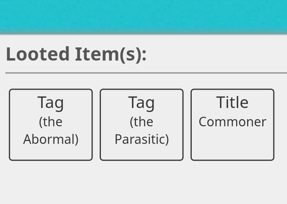Click the Title label in third card
The height and width of the screenshot is (204, 287).
232,102
